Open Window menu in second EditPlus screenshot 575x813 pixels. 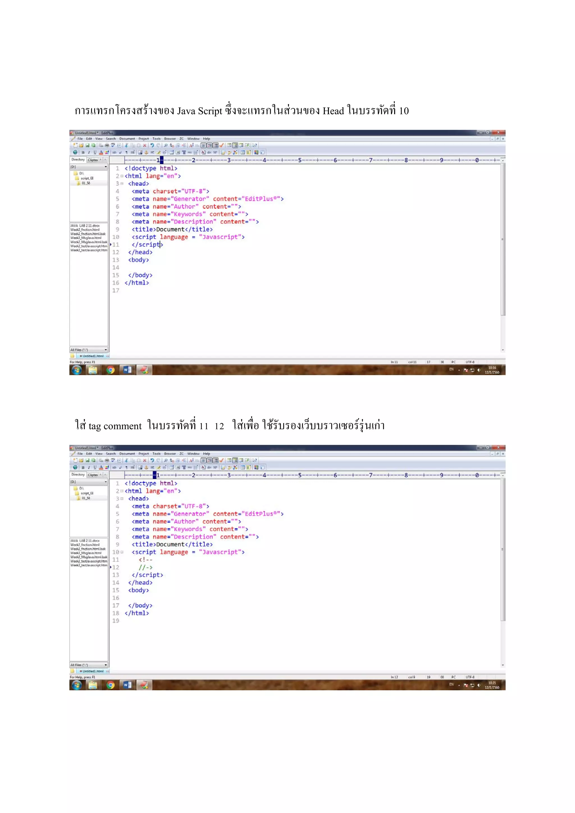(x=193, y=454)
